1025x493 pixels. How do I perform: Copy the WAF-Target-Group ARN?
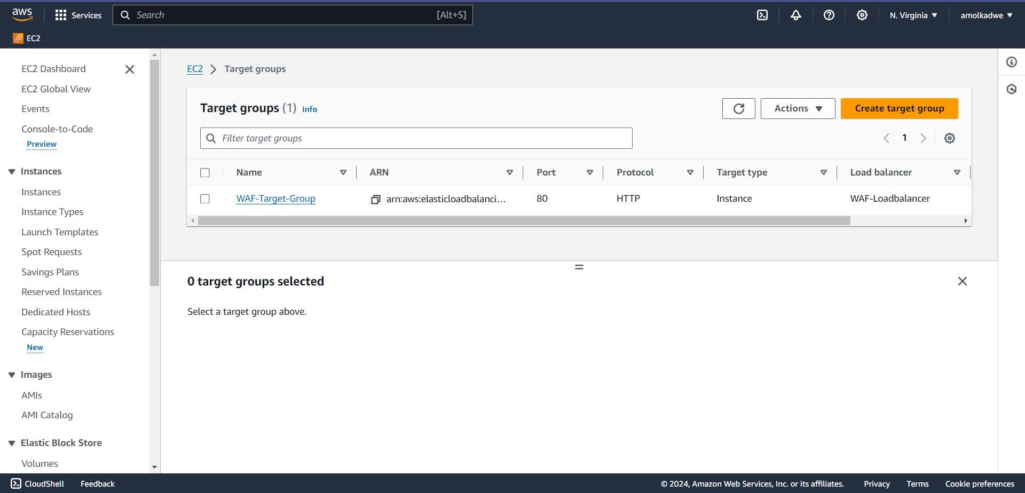[375, 199]
